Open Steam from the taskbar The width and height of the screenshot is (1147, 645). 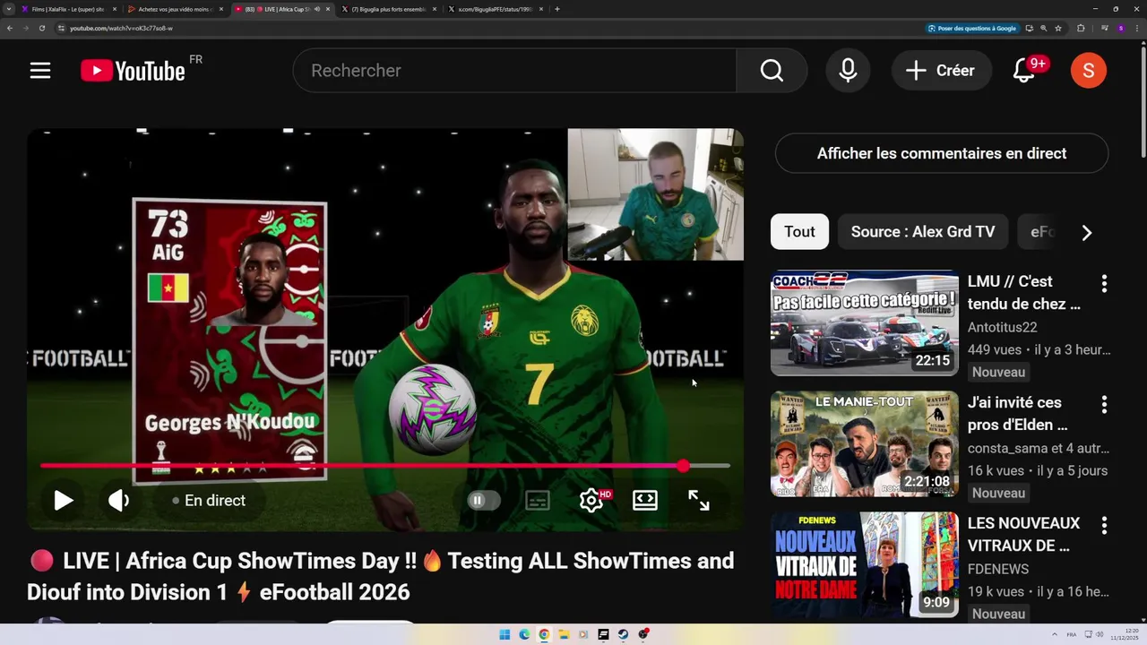pyautogui.click(x=623, y=634)
